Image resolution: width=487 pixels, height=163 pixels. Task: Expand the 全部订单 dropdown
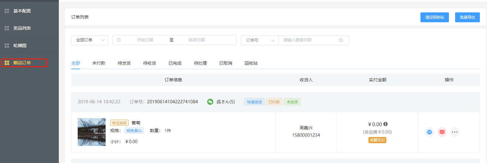point(90,40)
